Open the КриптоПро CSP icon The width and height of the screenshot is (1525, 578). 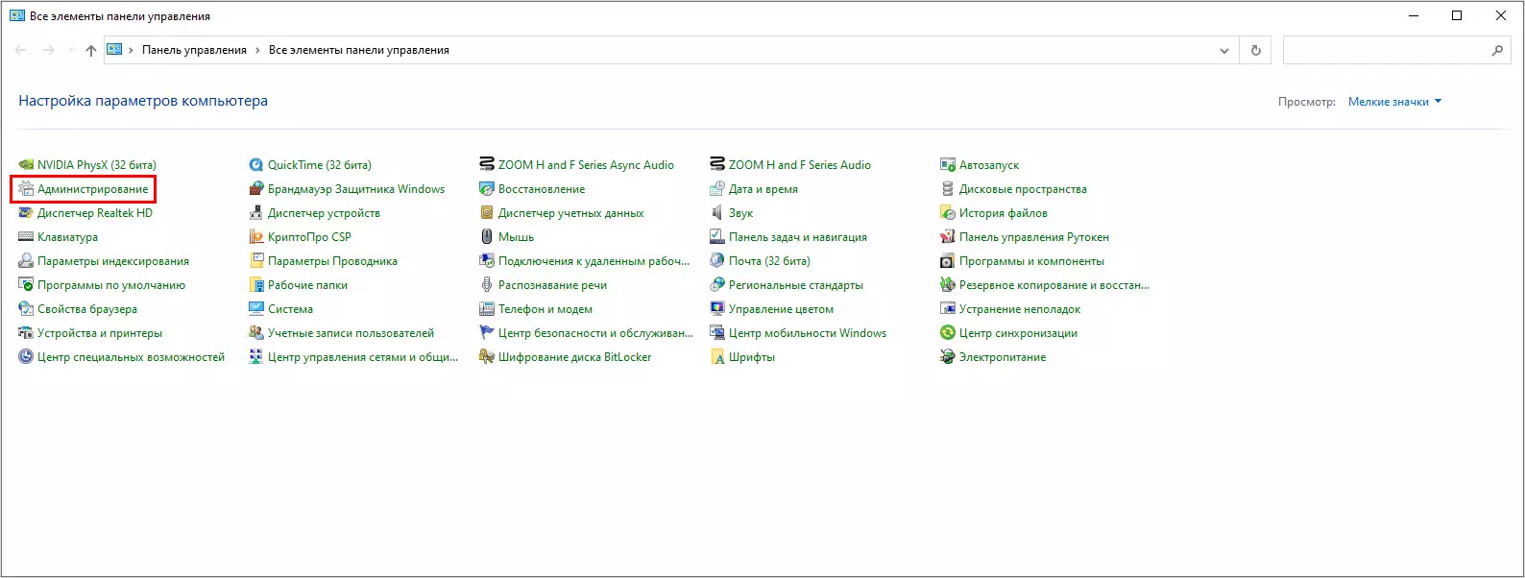(256, 237)
